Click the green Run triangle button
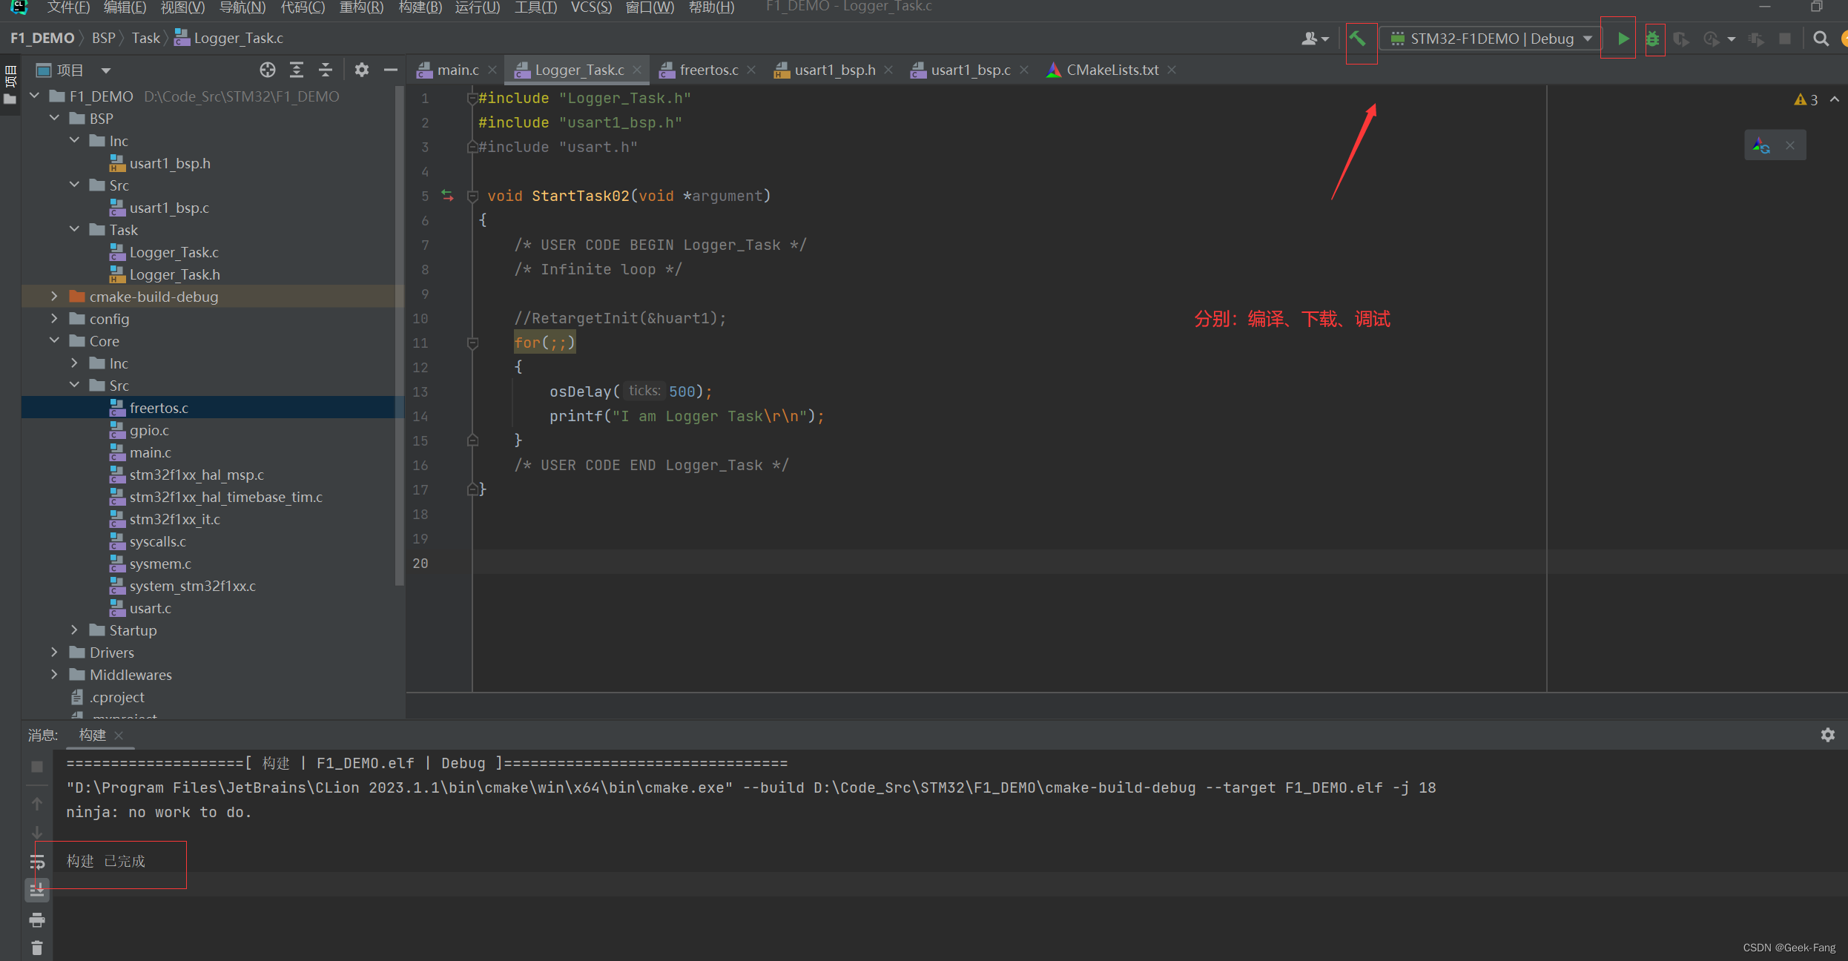Viewport: 1848px width, 961px height. tap(1623, 39)
